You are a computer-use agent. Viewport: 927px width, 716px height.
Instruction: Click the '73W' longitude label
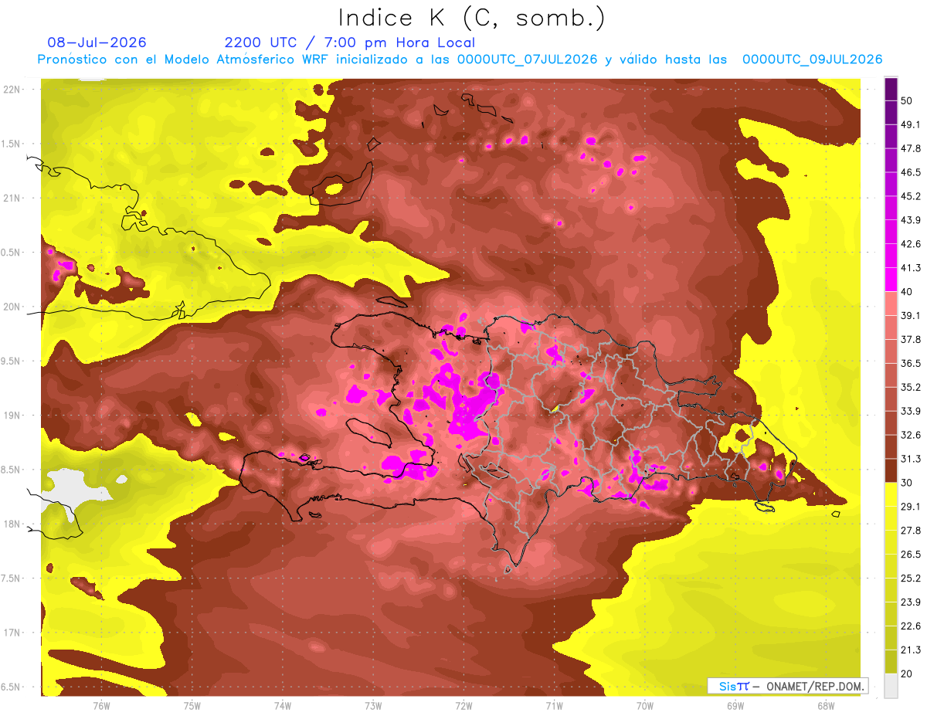[373, 705]
